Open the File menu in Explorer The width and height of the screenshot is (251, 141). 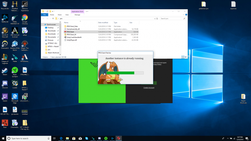coord(45,15)
